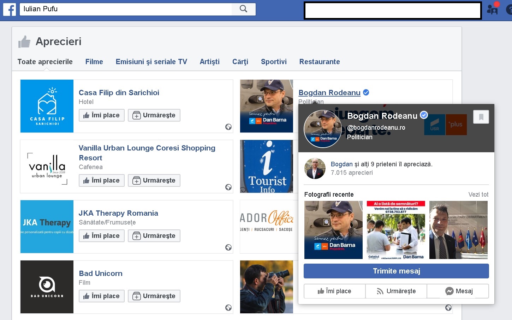Click globe privacy icon on Bad Unicorn card
The width and height of the screenshot is (512, 320).
pyautogui.click(x=228, y=308)
